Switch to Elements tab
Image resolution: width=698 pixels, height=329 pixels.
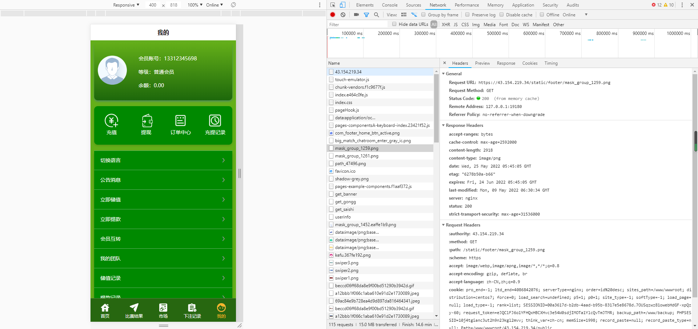(x=365, y=5)
